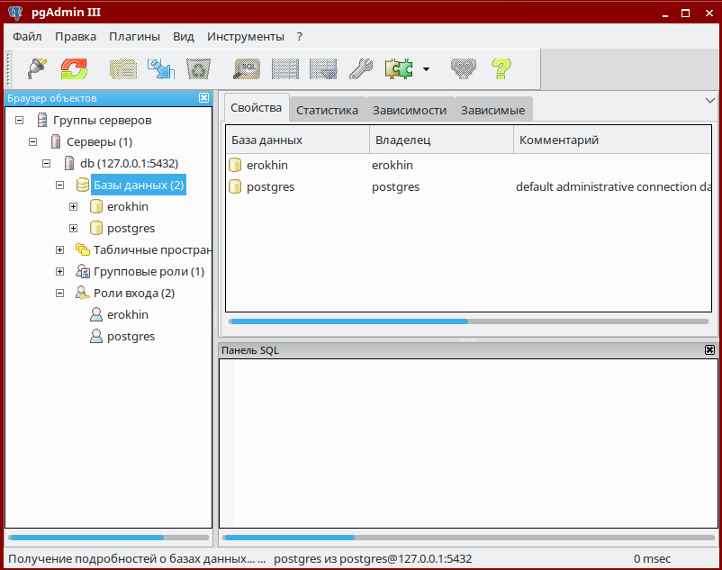Collapse the Базы данных (2) node

(59, 185)
